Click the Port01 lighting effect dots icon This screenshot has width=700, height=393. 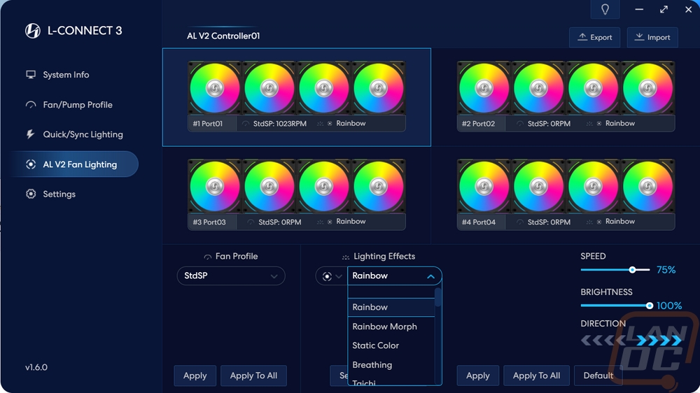pyautogui.click(x=320, y=124)
